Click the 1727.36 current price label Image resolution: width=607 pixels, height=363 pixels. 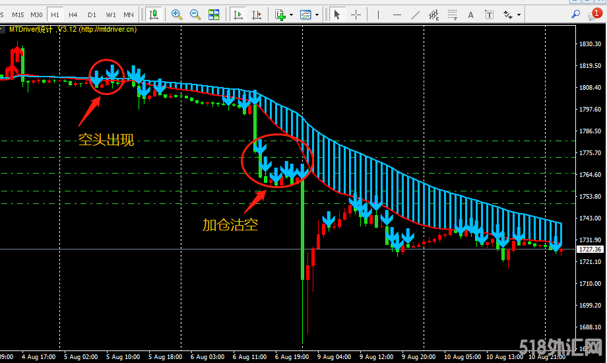[590, 249]
